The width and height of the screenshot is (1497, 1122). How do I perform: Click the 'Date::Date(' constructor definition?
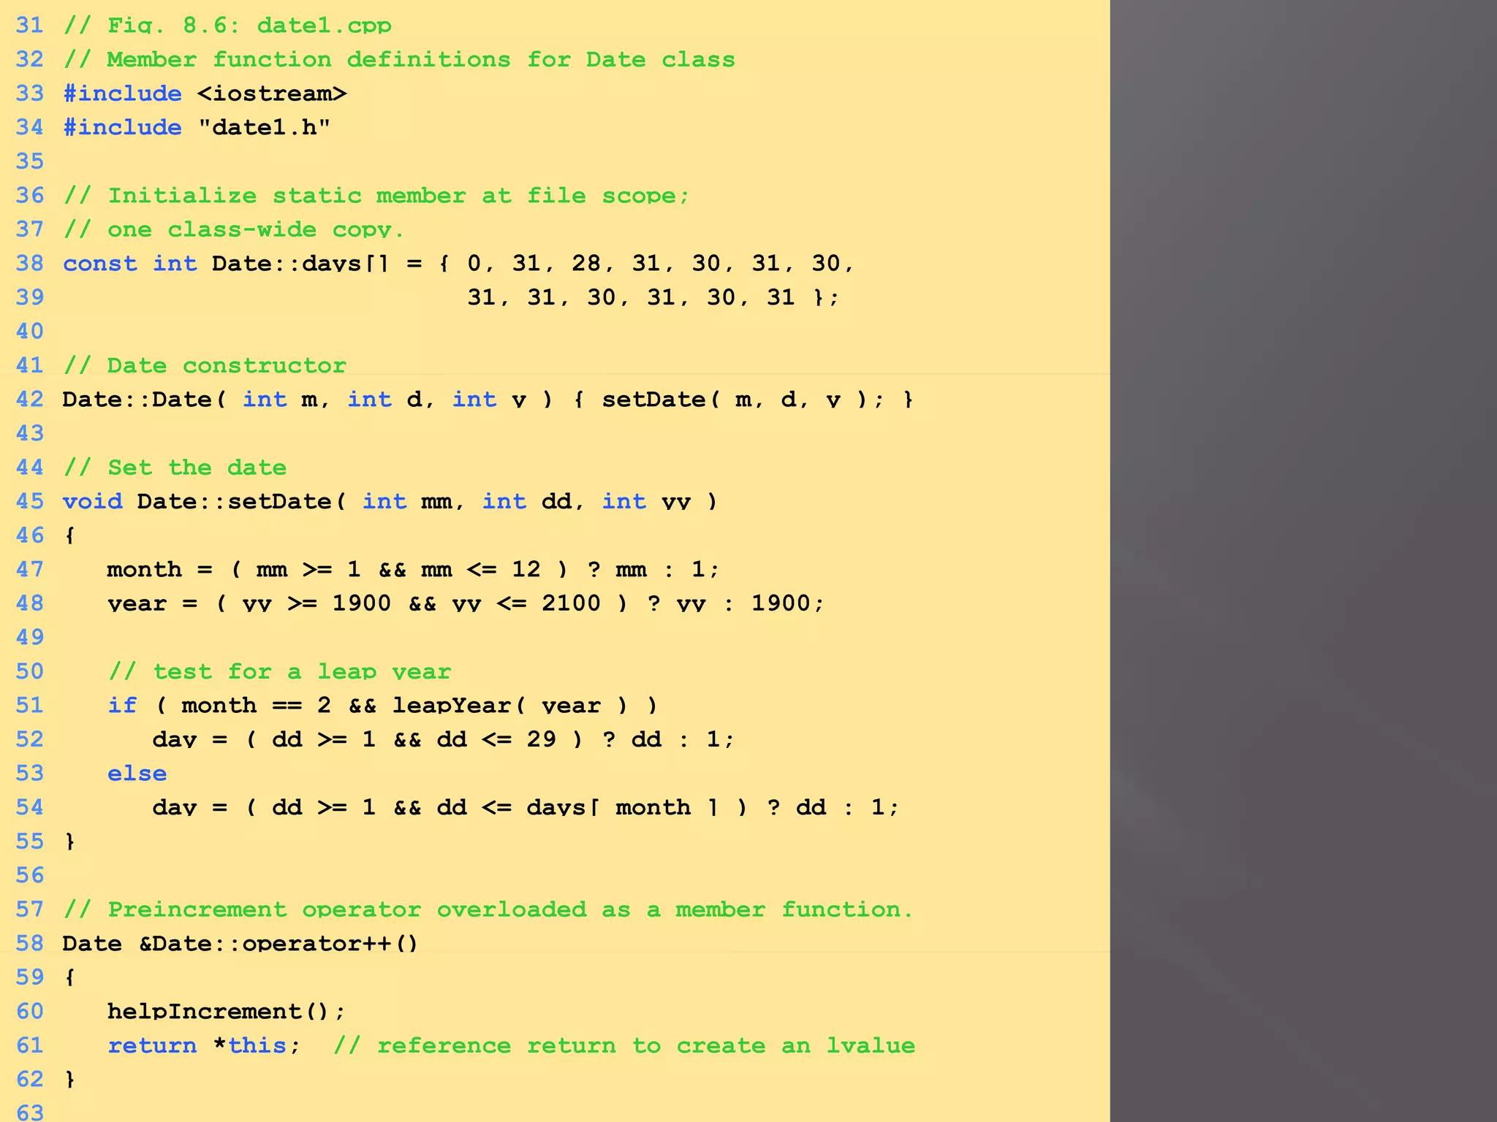click(x=144, y=399)
